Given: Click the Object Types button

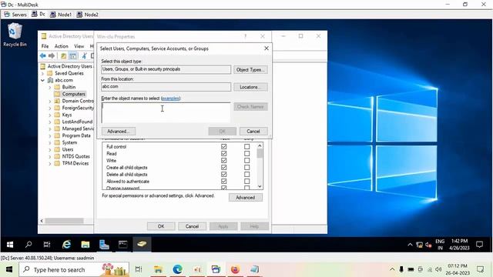Looking at the screenshot, I should point(250,69).
